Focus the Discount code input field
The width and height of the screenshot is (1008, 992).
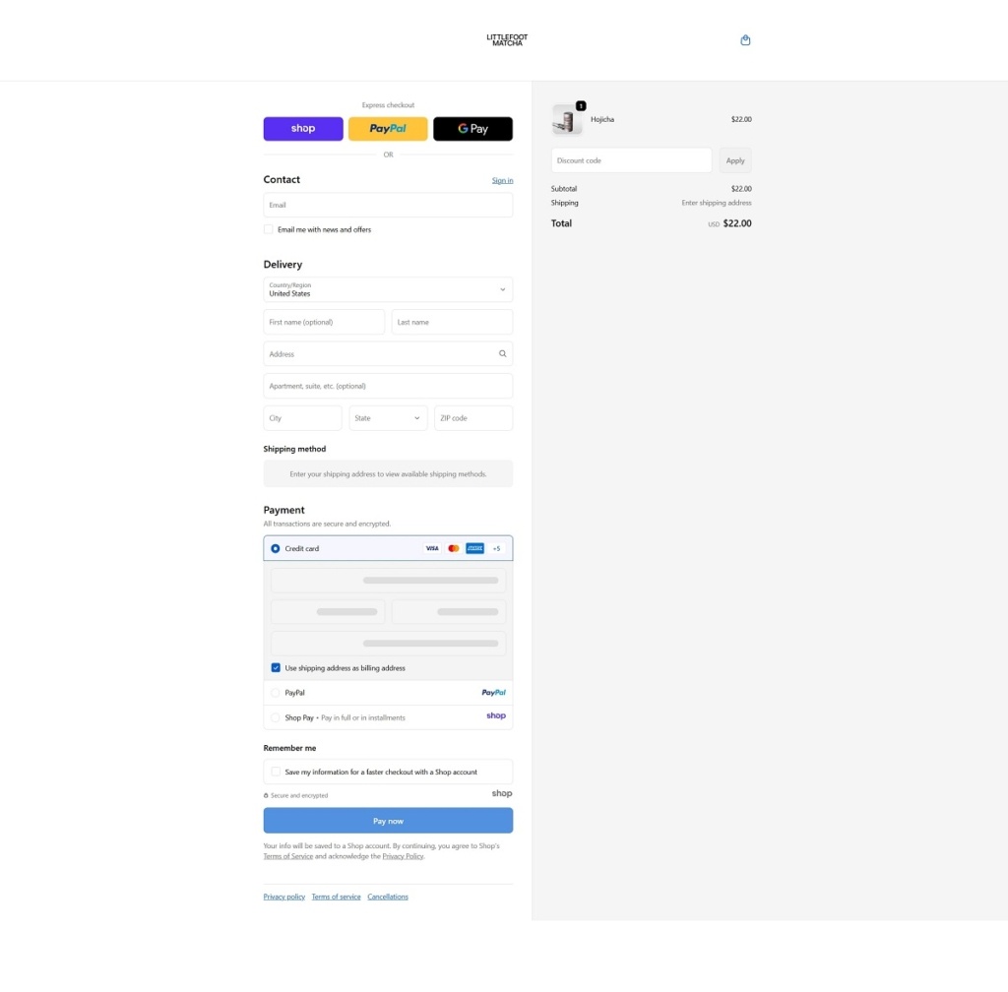coord(631,160)
